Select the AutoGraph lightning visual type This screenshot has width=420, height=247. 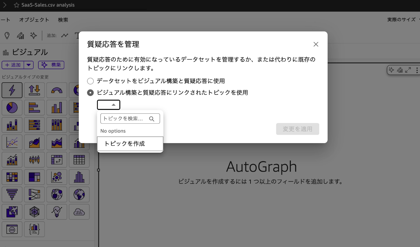12,90
